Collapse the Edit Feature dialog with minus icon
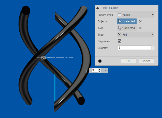The image size is (162, 118). click(x=97, y=8)
